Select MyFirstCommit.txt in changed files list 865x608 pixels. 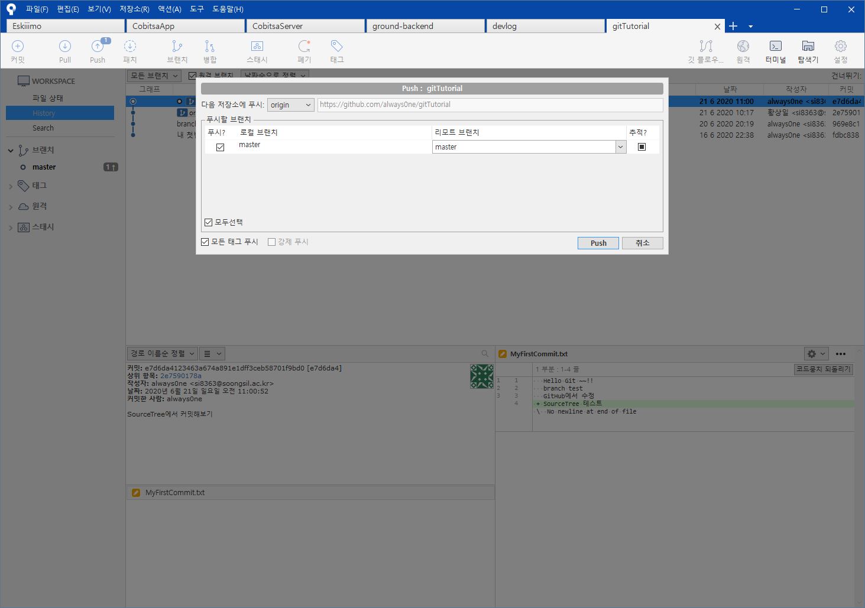pos(310,492)
